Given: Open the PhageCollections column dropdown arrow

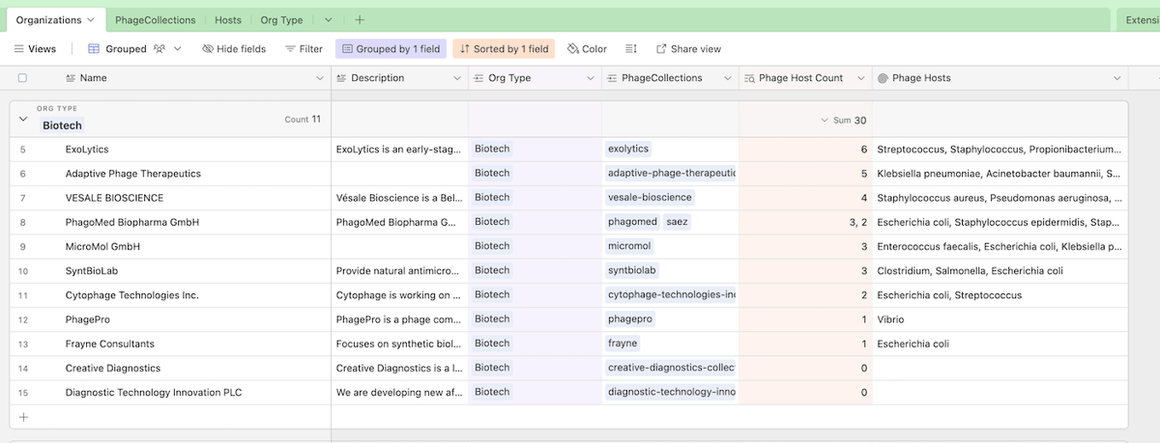Looking at the screenshot, I should (728, 78).
